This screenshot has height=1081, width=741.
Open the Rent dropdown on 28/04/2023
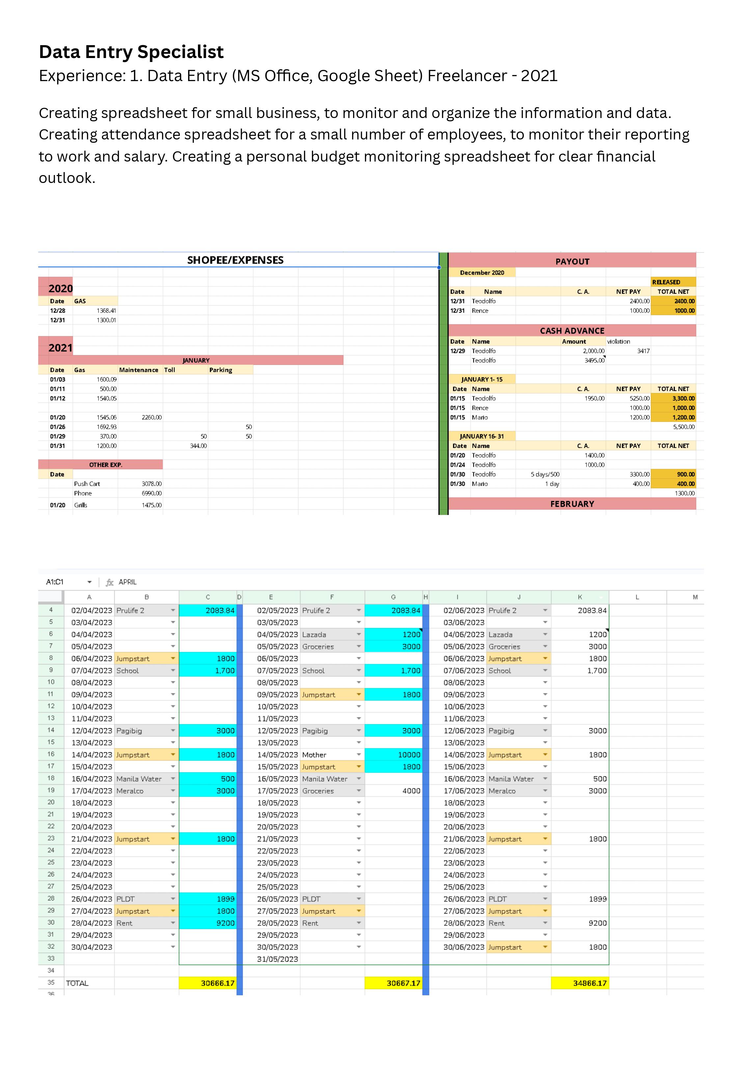point(173,923)
